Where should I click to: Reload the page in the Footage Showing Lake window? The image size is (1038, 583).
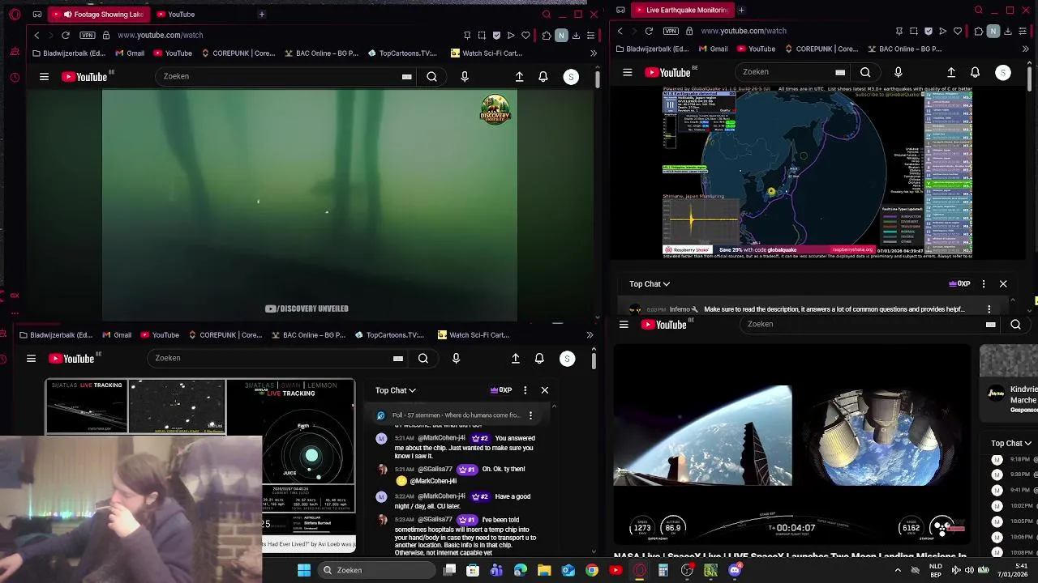coord(66,35)
